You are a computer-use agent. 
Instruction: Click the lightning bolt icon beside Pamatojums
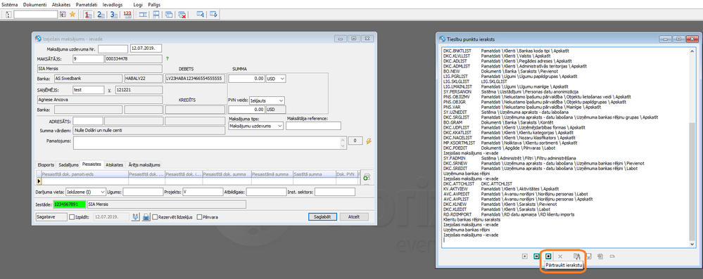point(369,141)
